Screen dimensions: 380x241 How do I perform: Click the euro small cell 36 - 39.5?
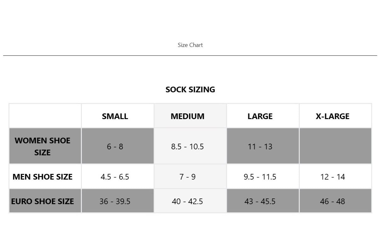[x=115, y=201]
